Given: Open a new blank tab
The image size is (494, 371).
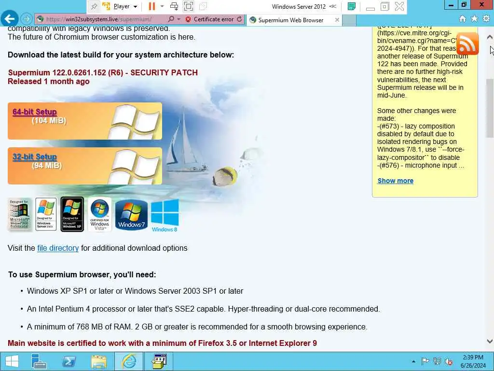Looking at the screenshot, I should 349,20.
